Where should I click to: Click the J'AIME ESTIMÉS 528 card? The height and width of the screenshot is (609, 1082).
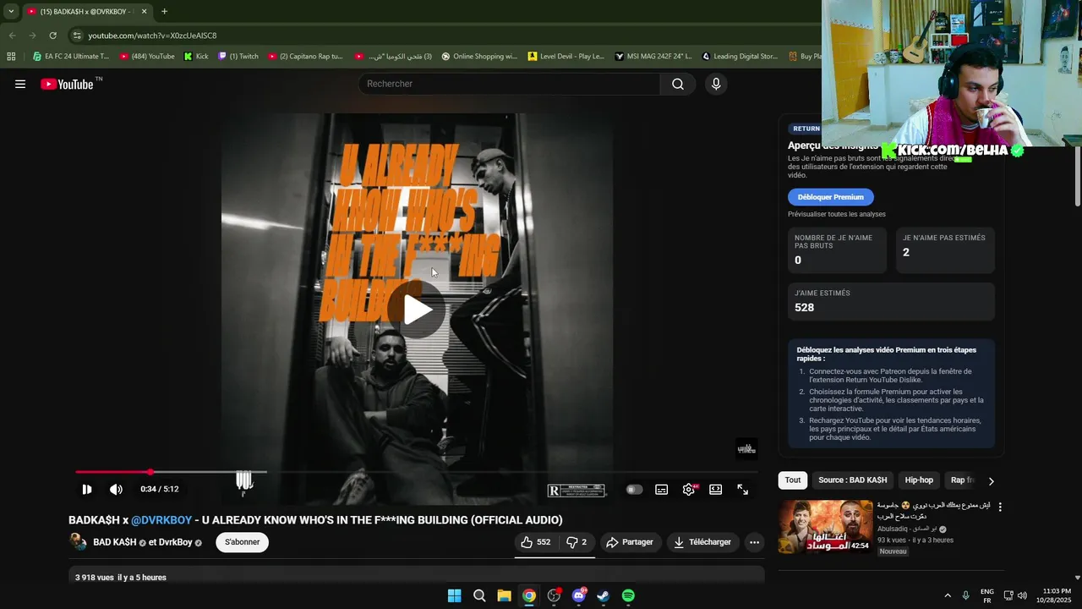coord(891,302)
